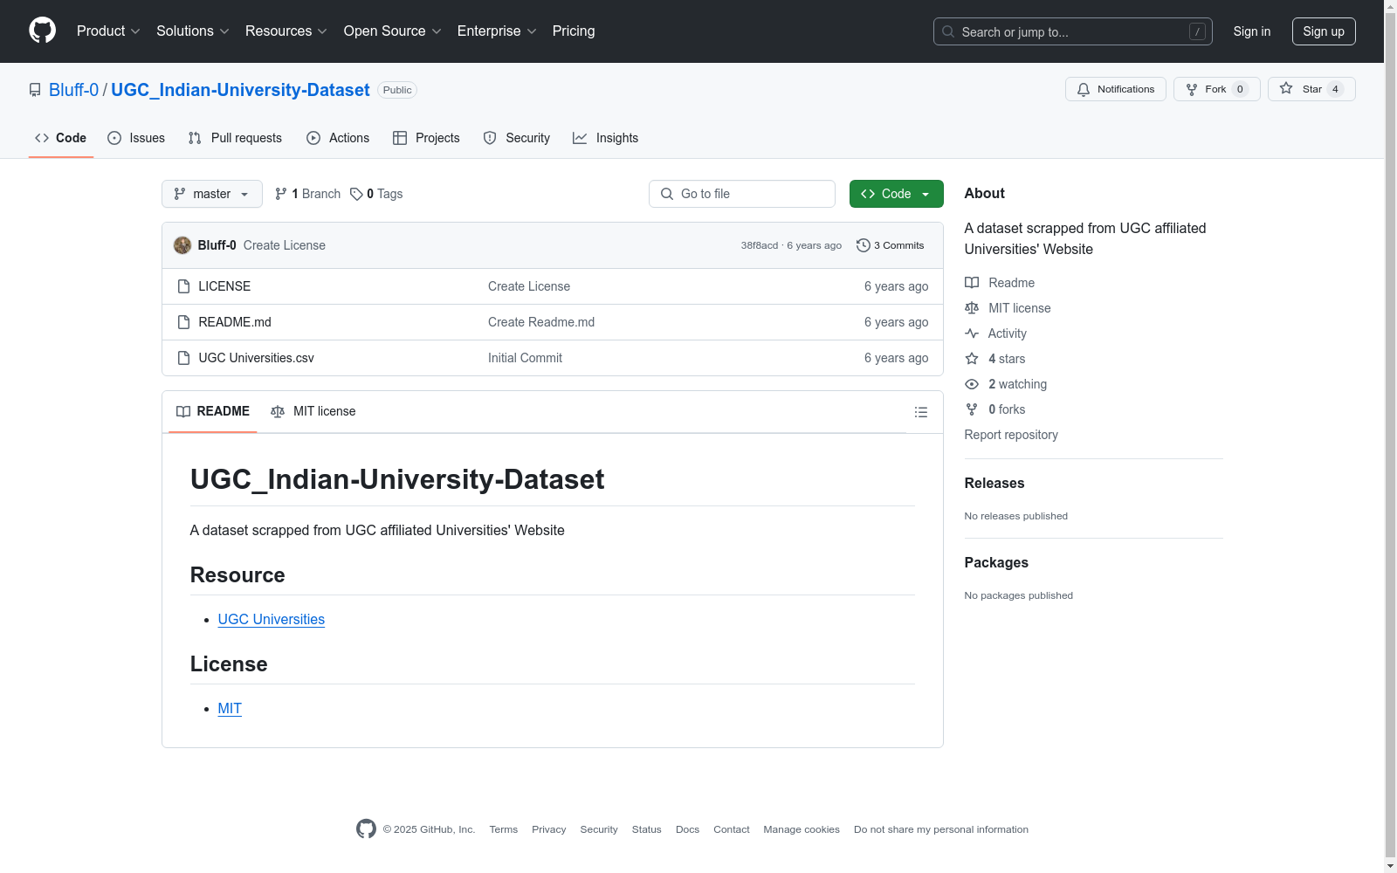The width and height of the screenshot is (1397, 873).
Task: Open Bluff-0 avatar in commit header
Action: point(182,245)
